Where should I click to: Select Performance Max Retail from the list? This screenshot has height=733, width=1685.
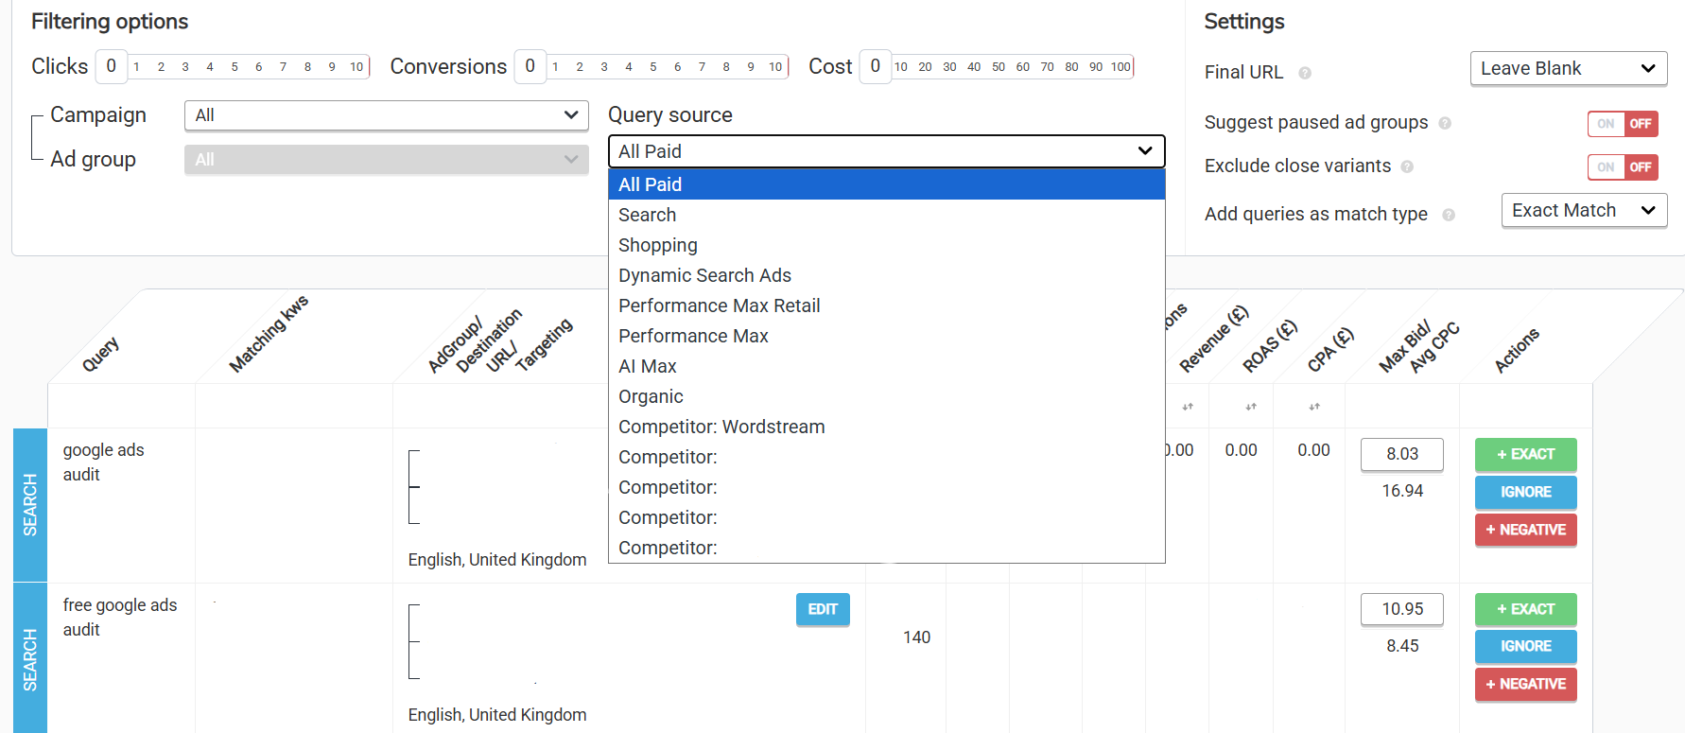pos(719,305)
